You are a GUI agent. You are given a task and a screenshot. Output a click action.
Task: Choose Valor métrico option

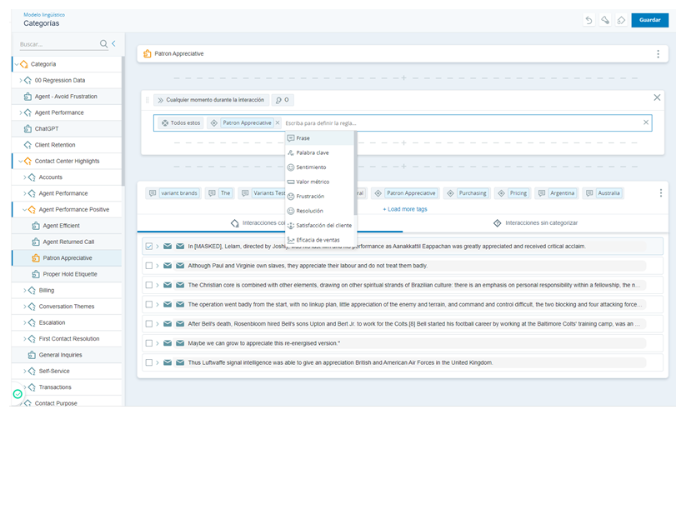319,182
